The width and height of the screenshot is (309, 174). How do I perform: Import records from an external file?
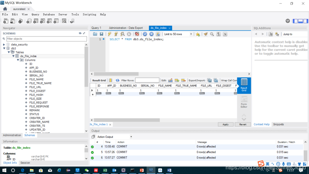point(216,80)
